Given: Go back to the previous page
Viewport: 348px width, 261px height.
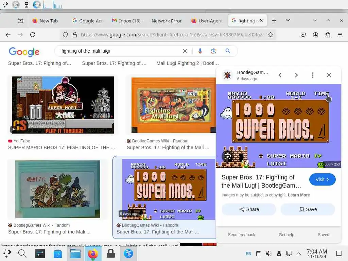Looking at the screenshot, I should click(8, 35).
